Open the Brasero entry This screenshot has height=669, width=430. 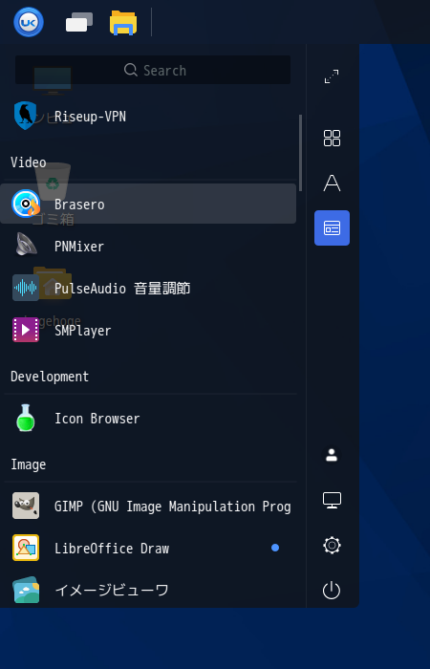[148, 204]
